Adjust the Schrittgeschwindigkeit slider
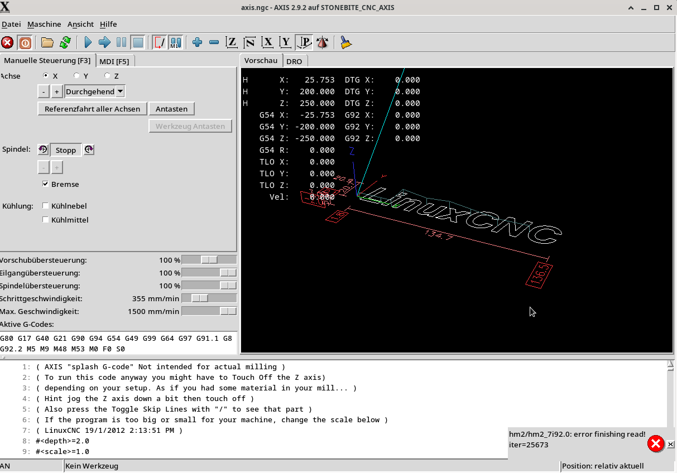 click(x=209, y=298)
